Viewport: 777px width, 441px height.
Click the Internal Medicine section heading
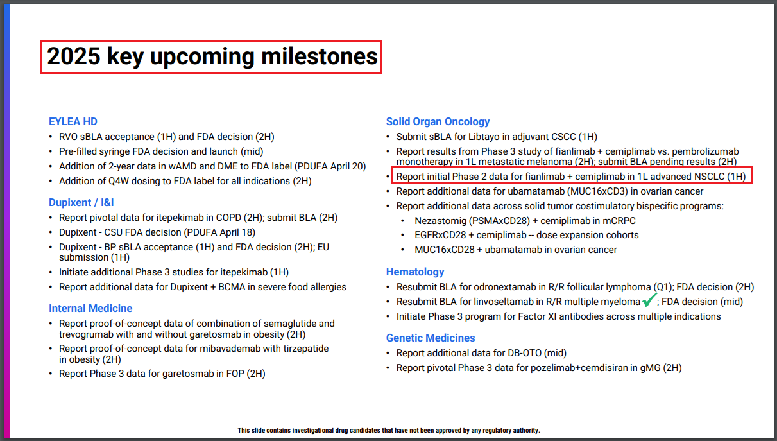coord(90,309)
